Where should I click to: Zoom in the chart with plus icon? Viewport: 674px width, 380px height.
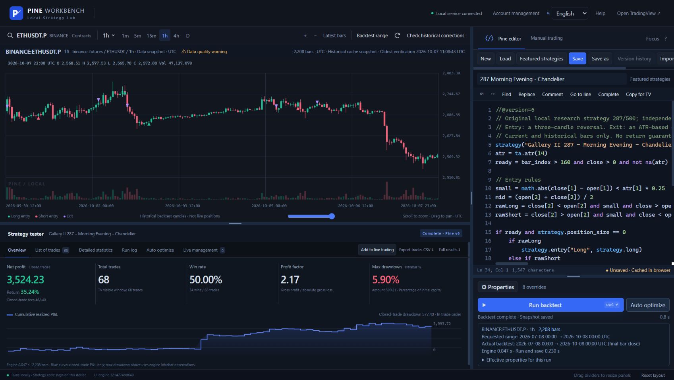click(x=305, y=36)
